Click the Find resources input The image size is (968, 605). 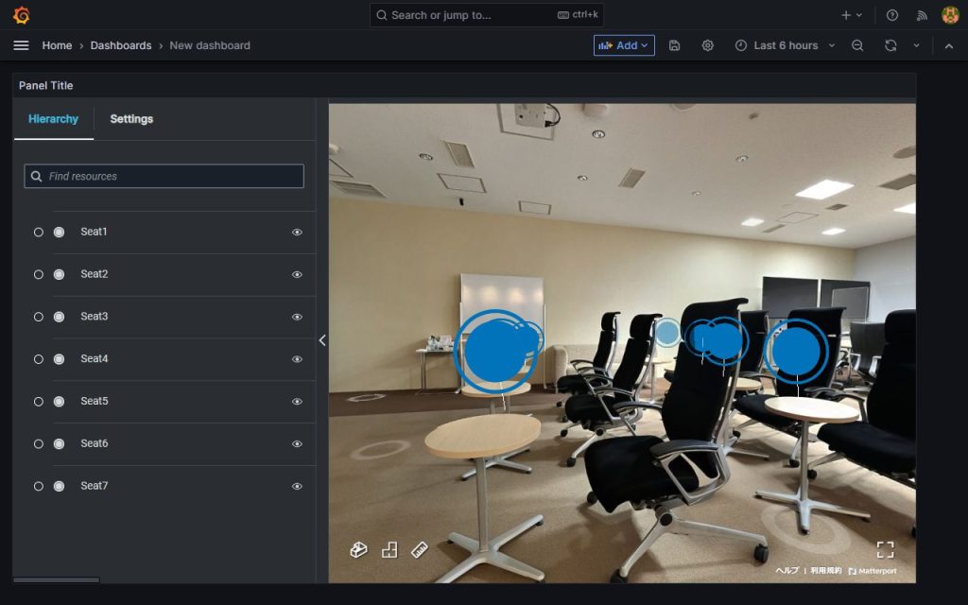[x=164, y=177]
